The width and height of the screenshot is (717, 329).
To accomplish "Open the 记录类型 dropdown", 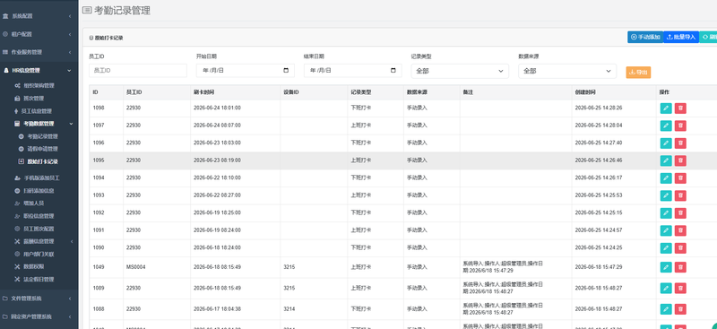I will (460, 71).
